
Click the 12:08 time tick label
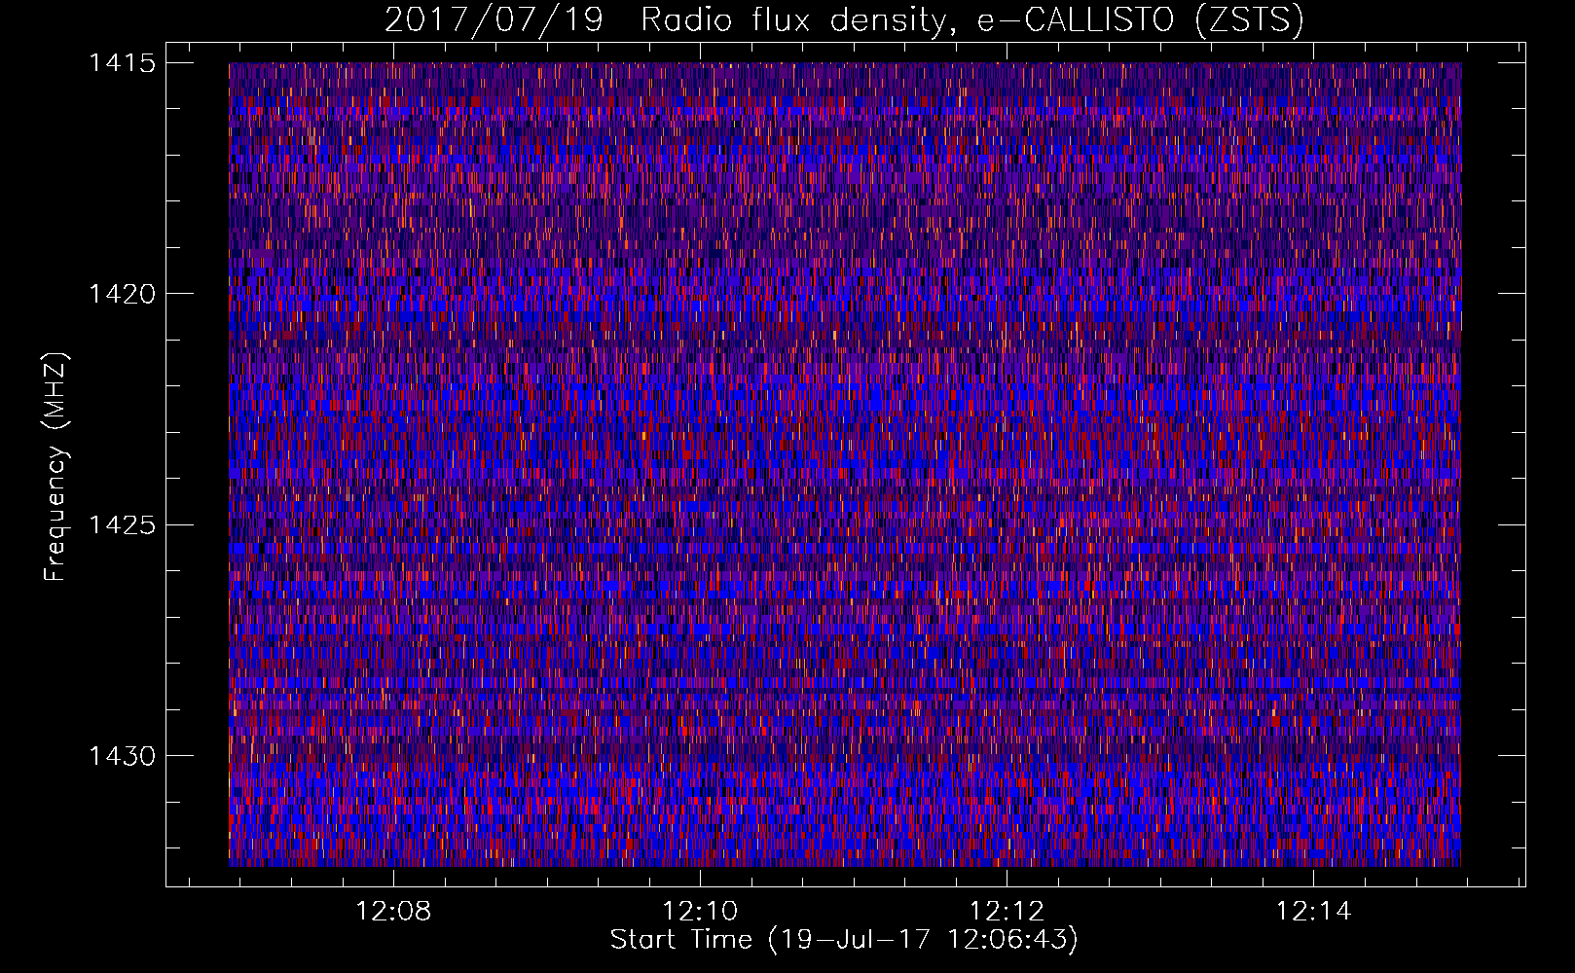393,912
